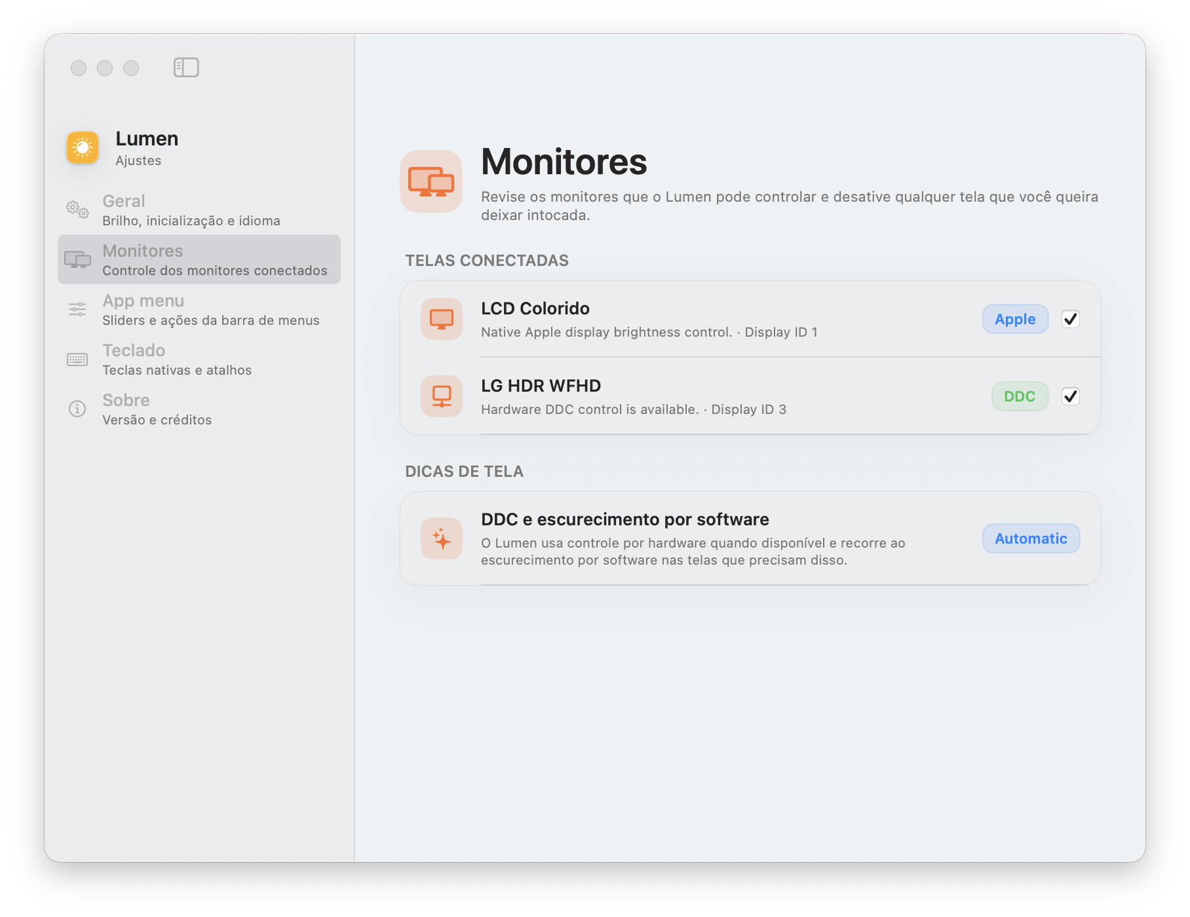The width and height of the screenshot is (1190, 917).
Task: Click the sparkle icon for DDC tips
Action: pos(442,538)
